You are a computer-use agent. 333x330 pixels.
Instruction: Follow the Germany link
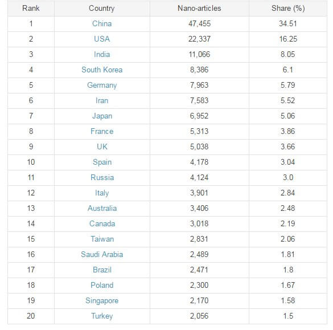pyautogui.click(x=102, y=85)
